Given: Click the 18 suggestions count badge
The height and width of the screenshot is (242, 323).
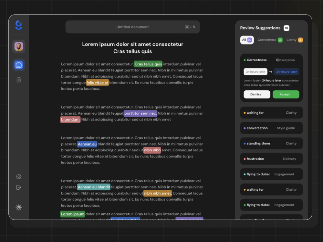Looking at the screenshot, I should point(286,28).
